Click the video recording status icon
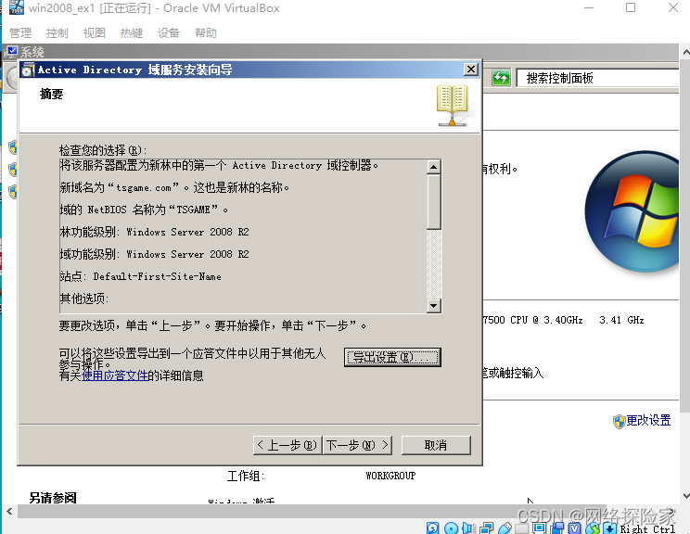Viewport: 690px width, 534px height. (557, 528)
